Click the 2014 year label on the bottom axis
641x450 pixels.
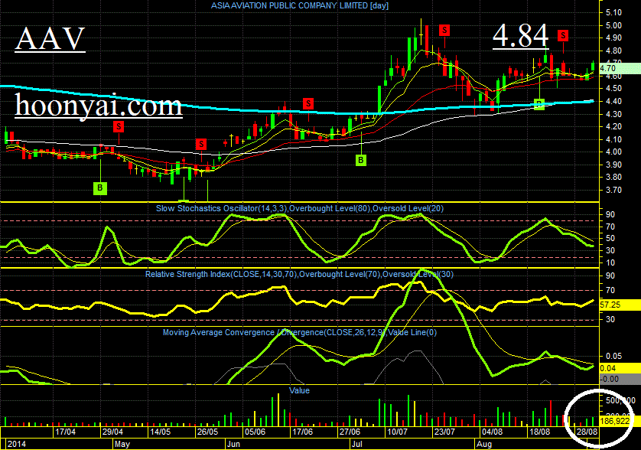coord(16,444)
